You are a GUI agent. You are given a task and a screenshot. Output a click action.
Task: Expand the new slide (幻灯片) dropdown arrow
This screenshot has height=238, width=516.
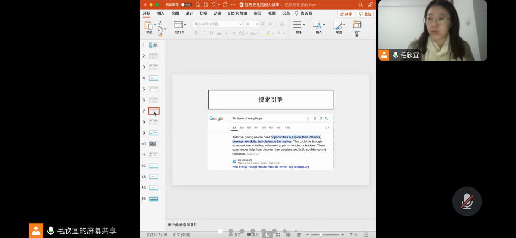tap(185, 24)
